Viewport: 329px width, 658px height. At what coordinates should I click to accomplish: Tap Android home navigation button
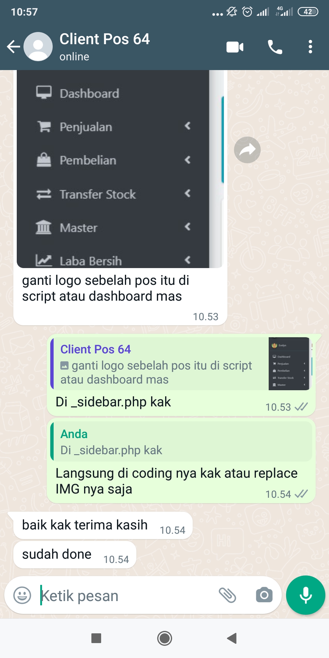click(x=164, y=638)
